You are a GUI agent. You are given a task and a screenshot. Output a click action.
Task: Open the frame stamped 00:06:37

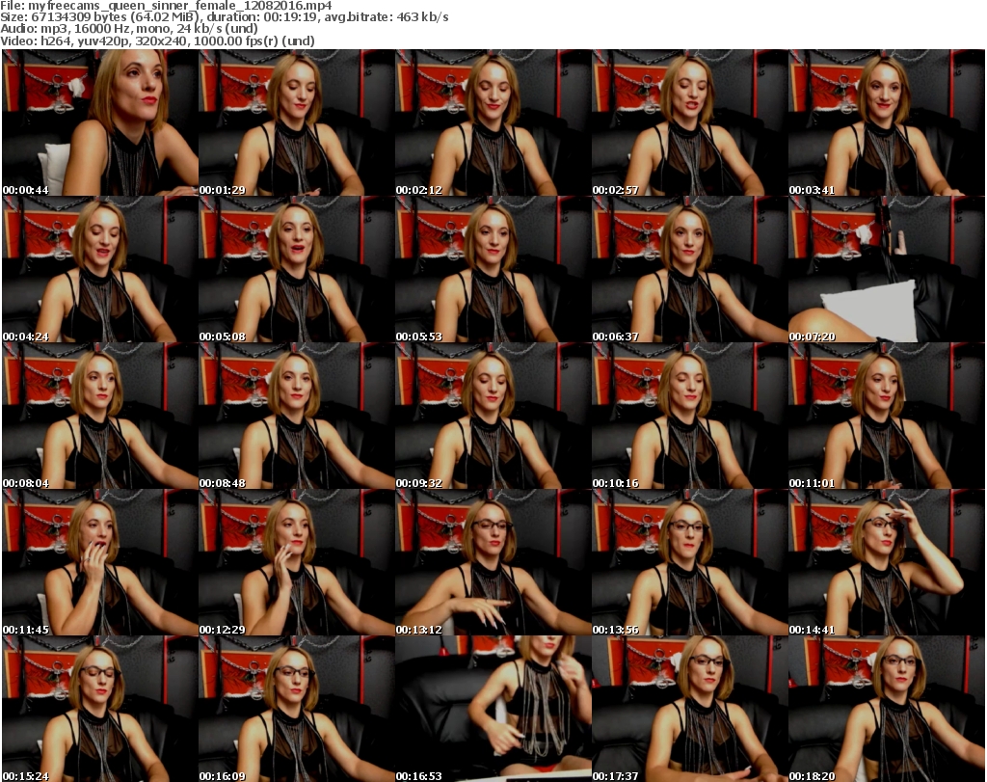click(x=689, y=269)
